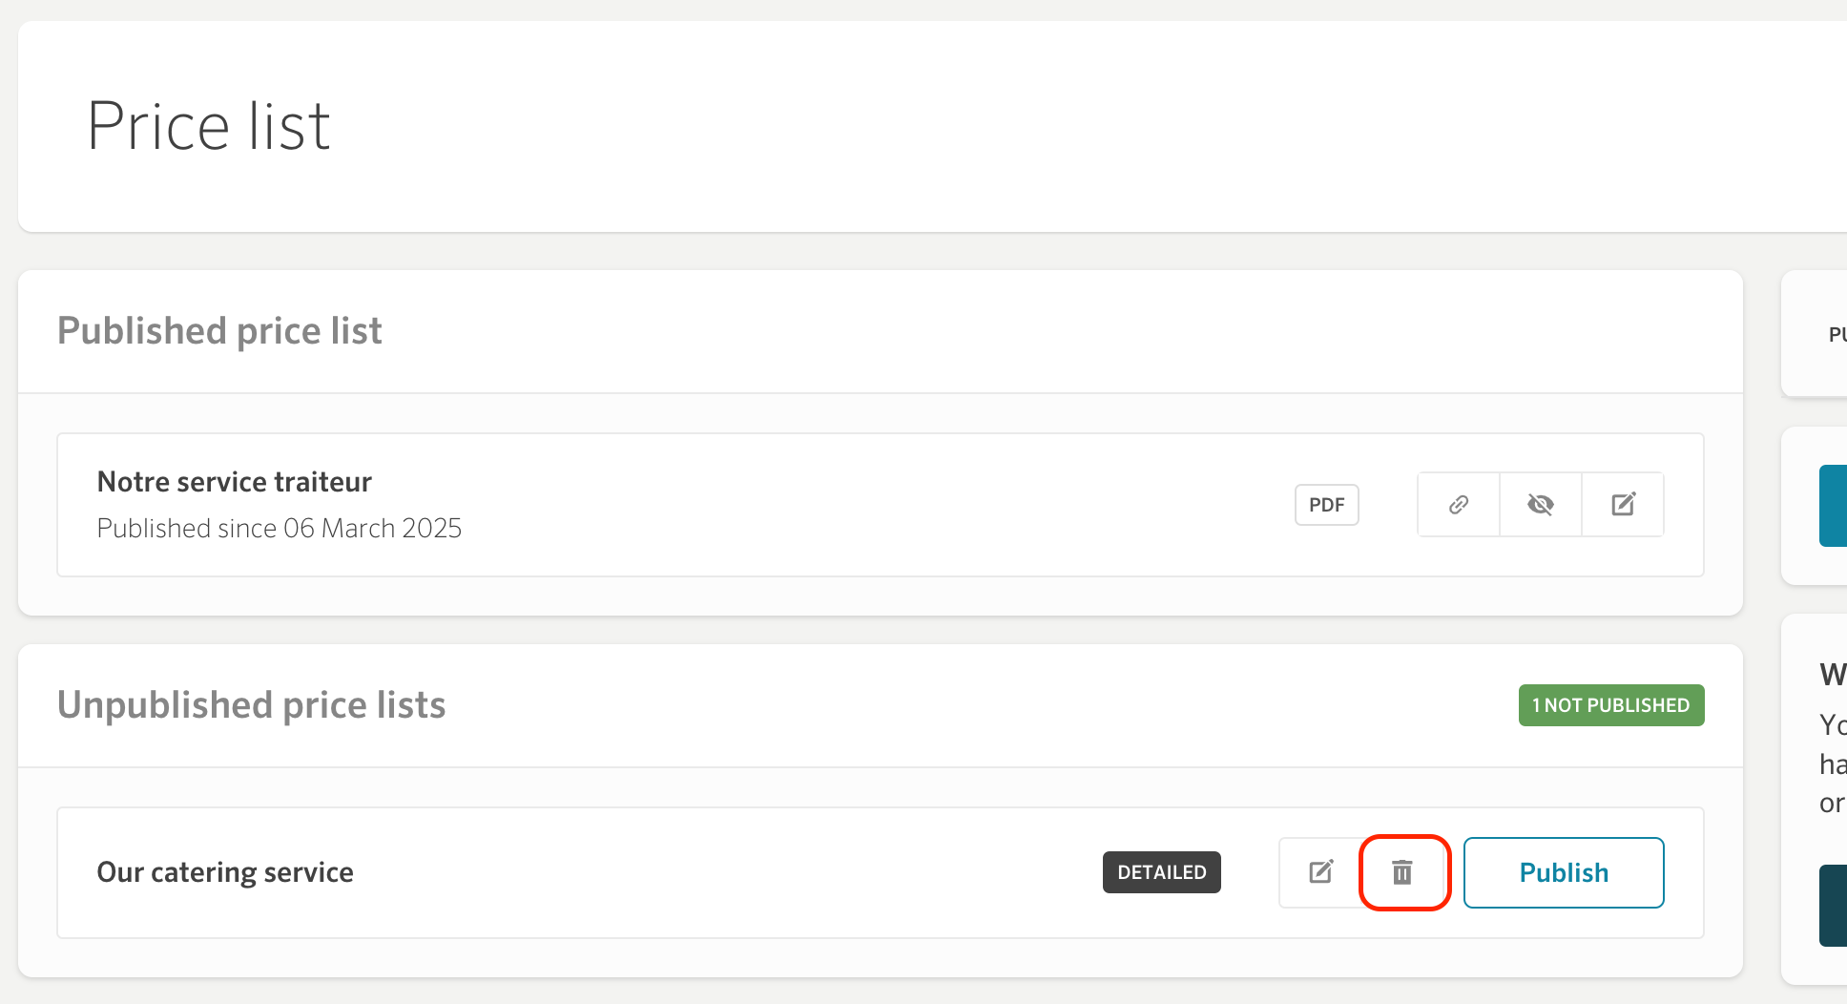Open the Notre service traiteur title

tap(235, 482)
